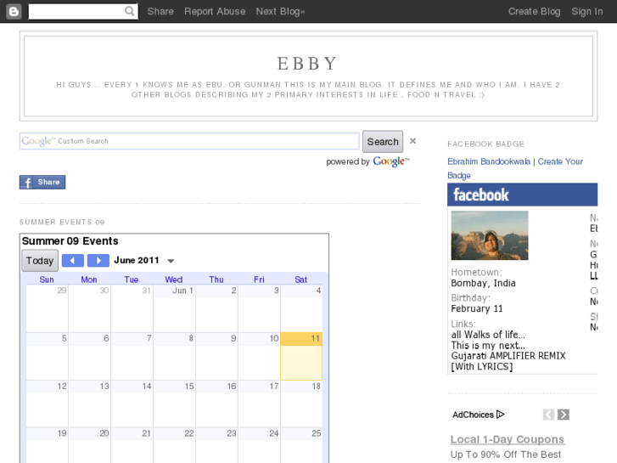Click the Blogger logo icon
This screenshot has width=617, height=463.
tap(14, 11)
